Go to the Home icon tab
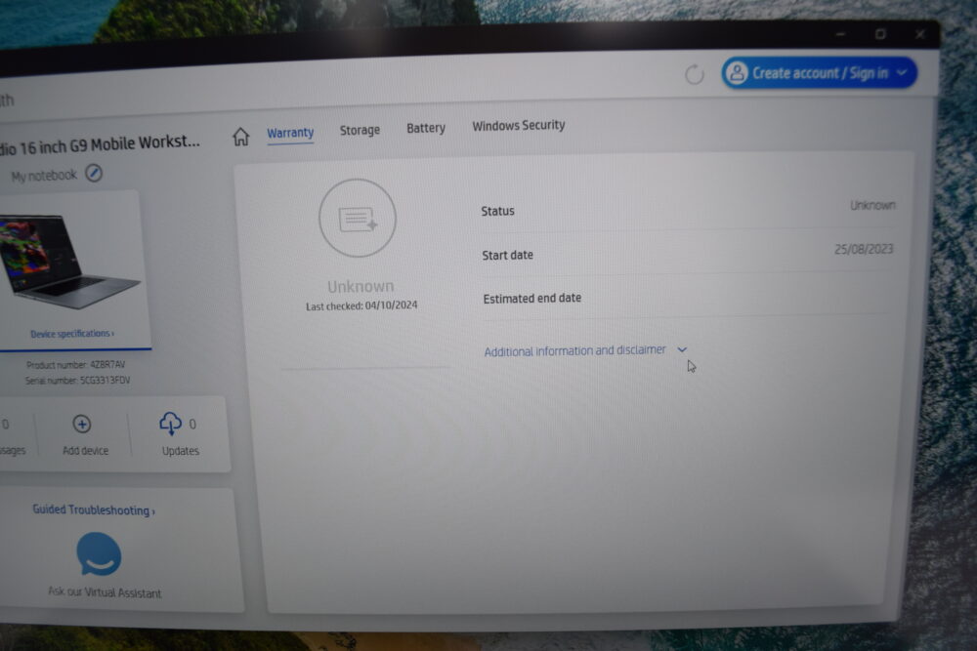 [241, 137]
